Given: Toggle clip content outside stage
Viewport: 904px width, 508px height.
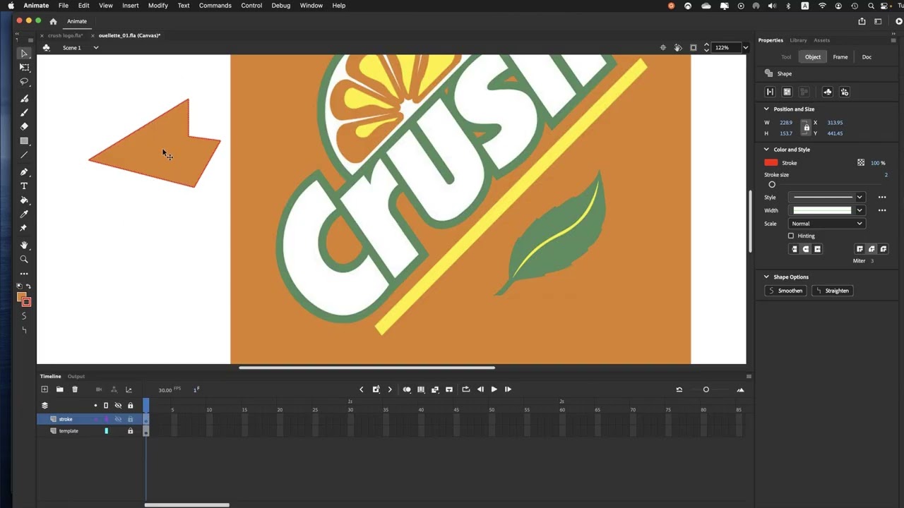Looking at the screenshot, I should pyautogui.click(x=694, y=48).
